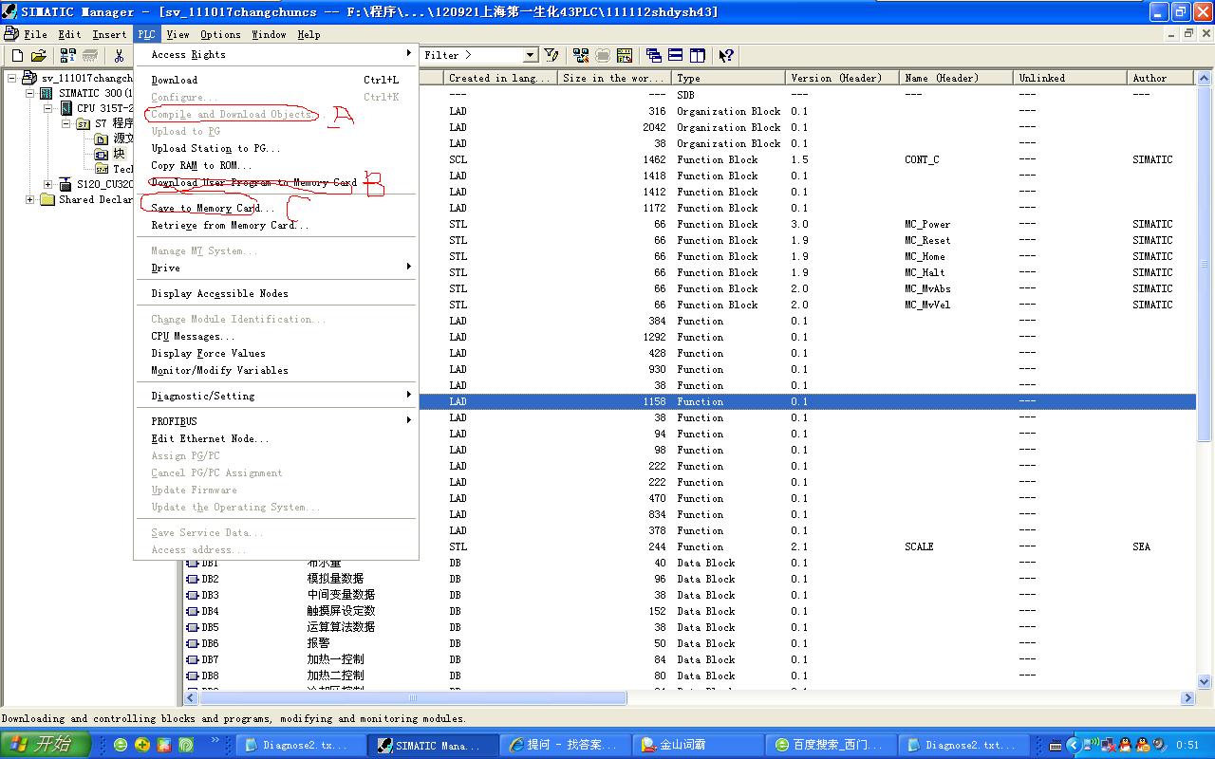Click the Open project folder icon
Image resolution: width=1215 pixels, height=759 pixels.
pyautogui.click(x=39, y=56)
